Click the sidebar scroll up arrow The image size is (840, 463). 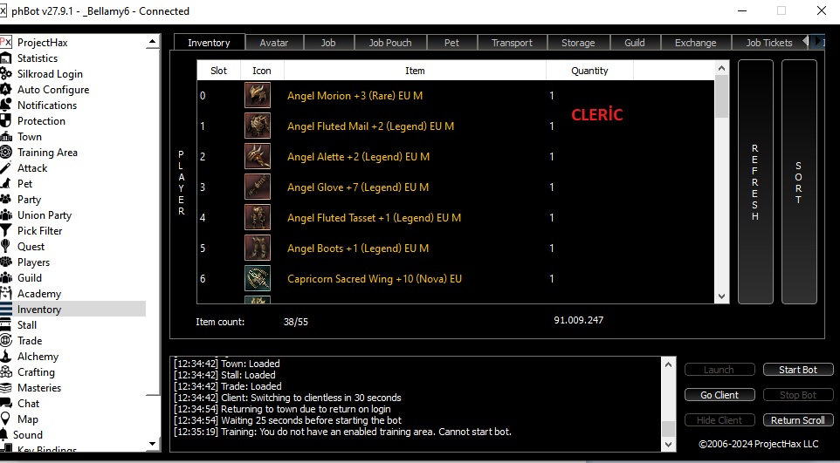coord(152,41)
